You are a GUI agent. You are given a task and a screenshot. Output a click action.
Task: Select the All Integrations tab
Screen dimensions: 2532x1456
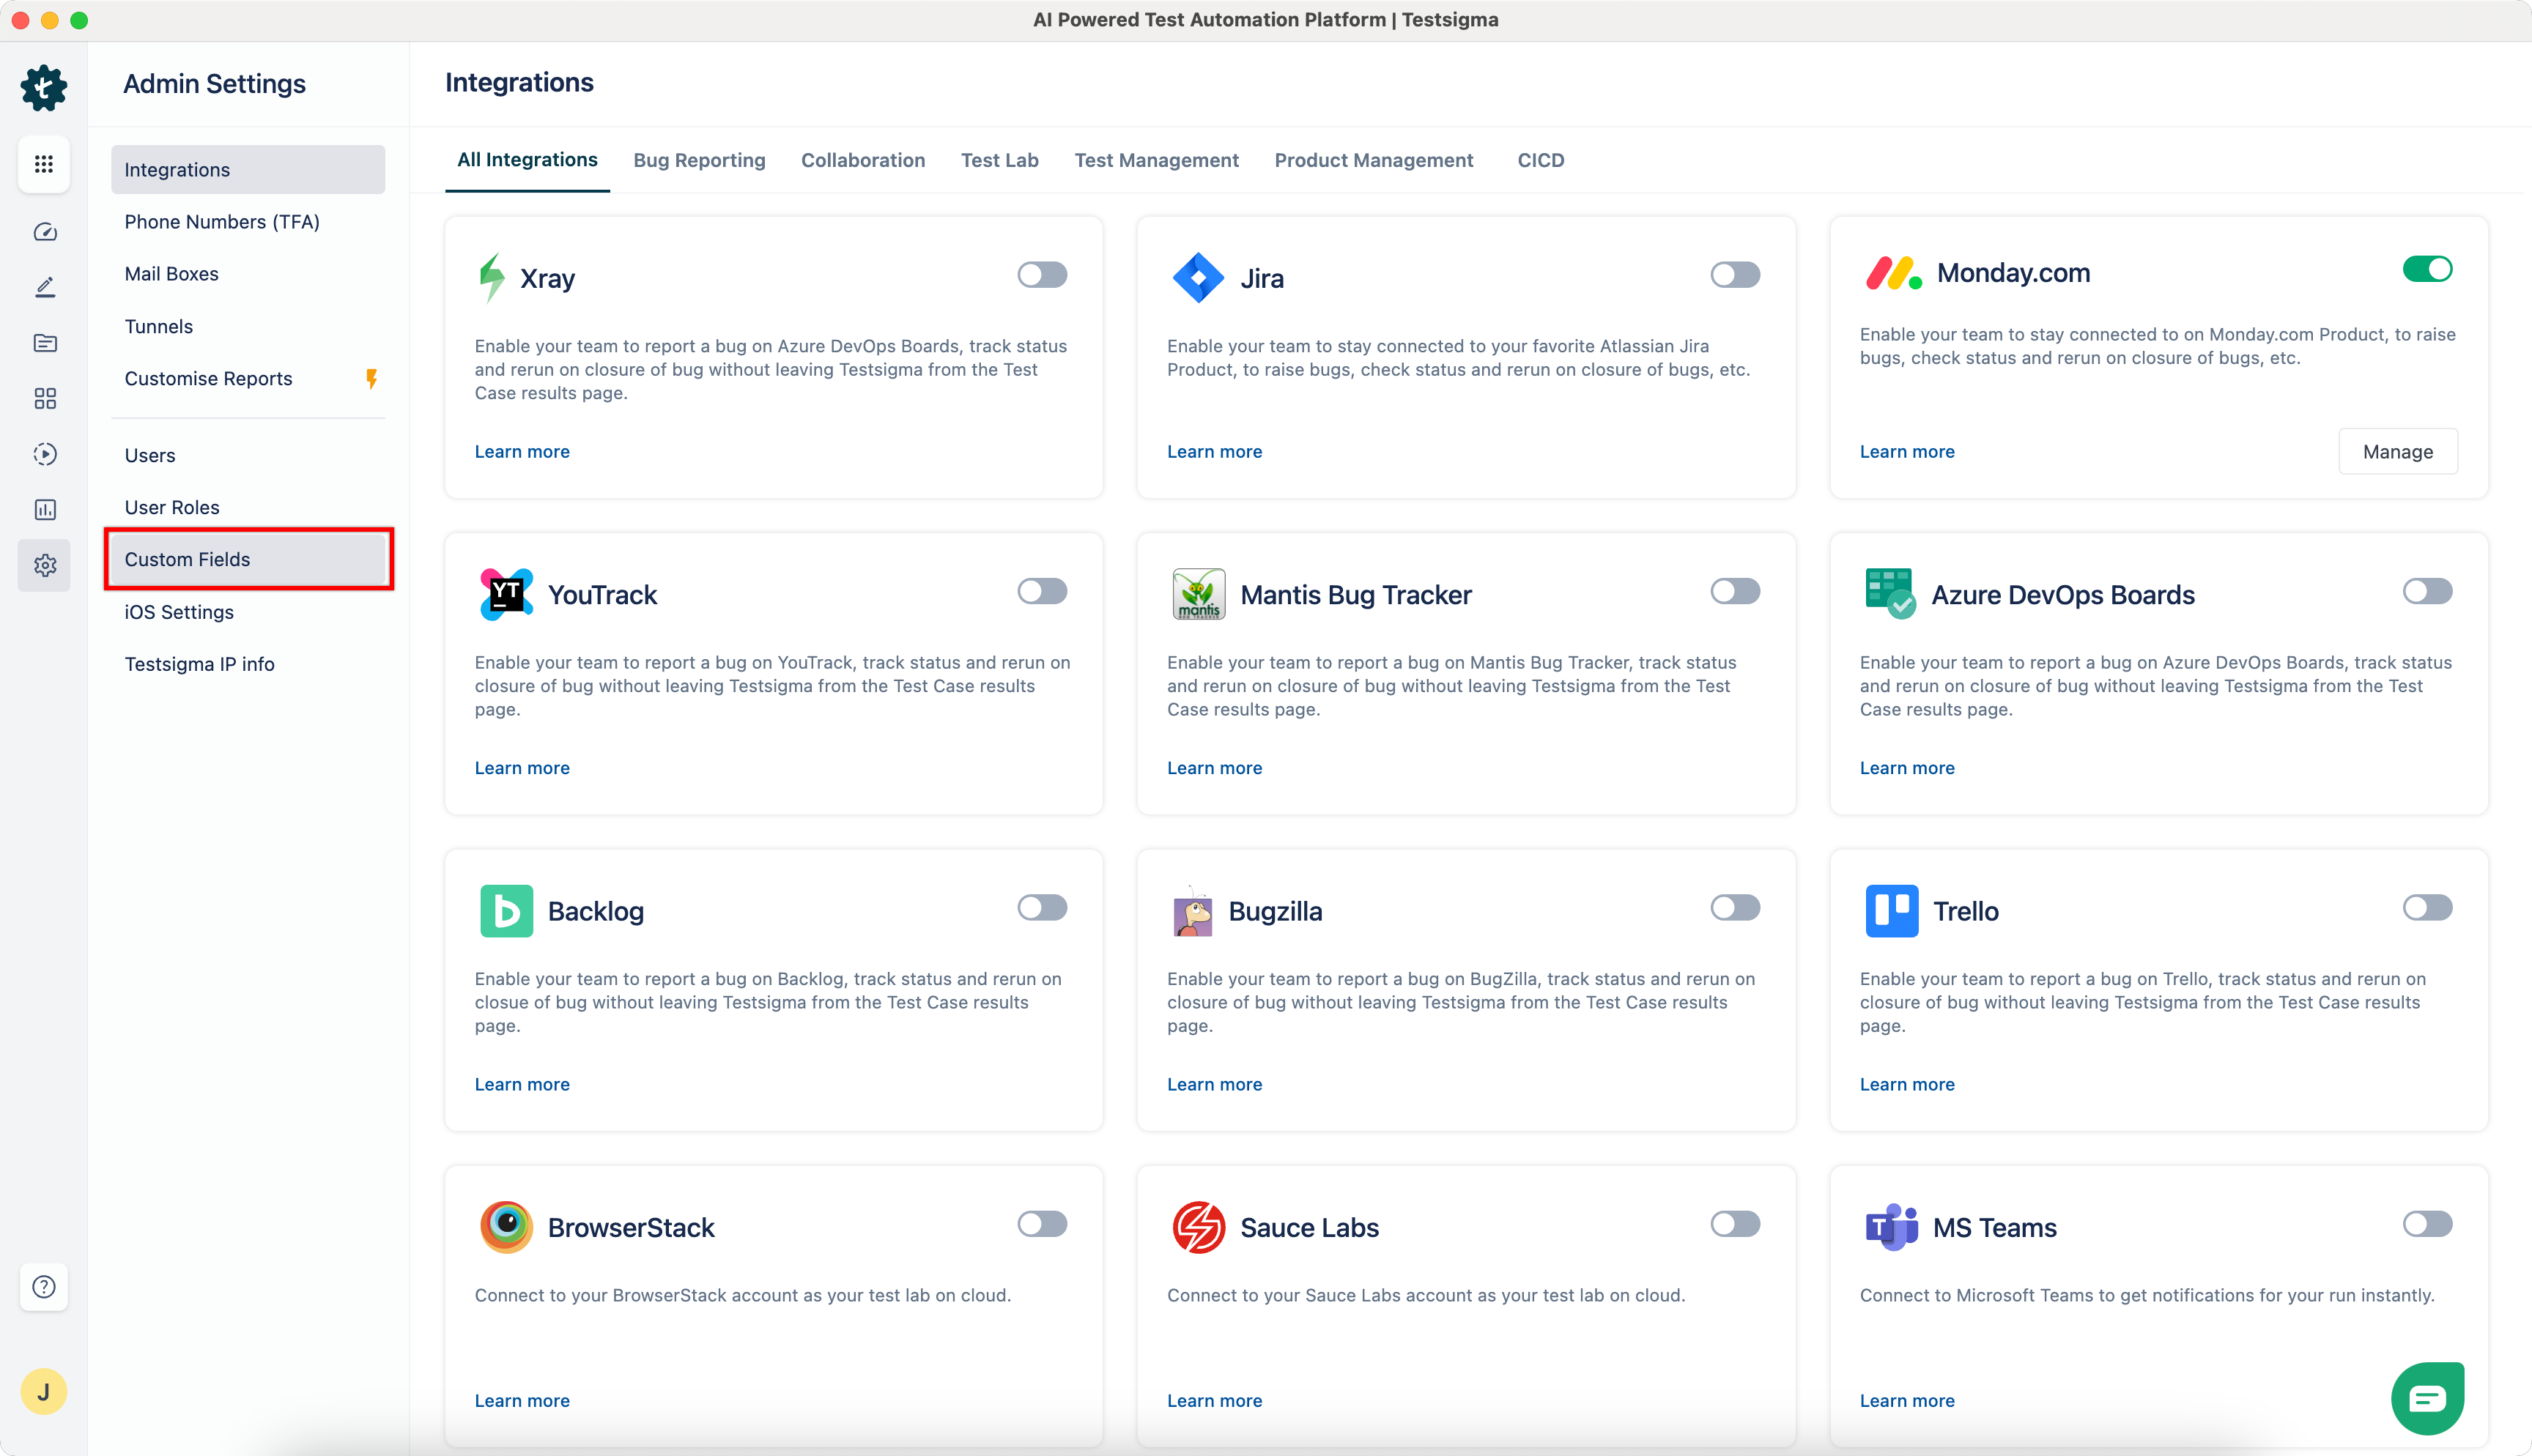(527, 160)
